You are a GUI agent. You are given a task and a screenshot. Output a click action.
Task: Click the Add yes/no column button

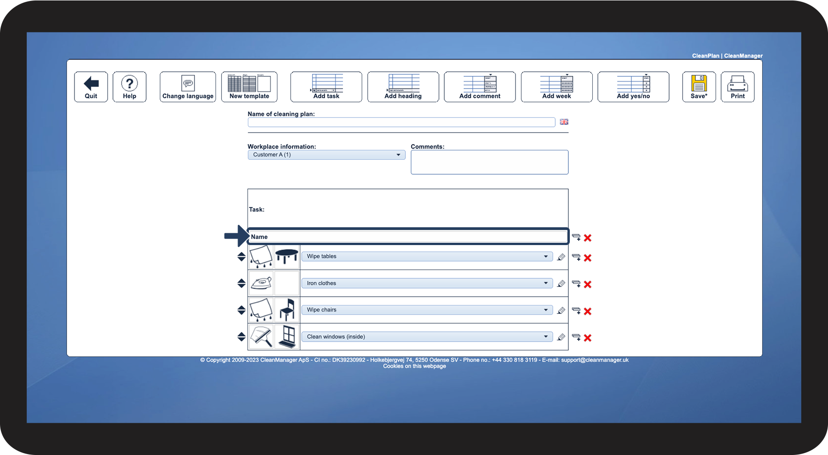pos(633,87)
